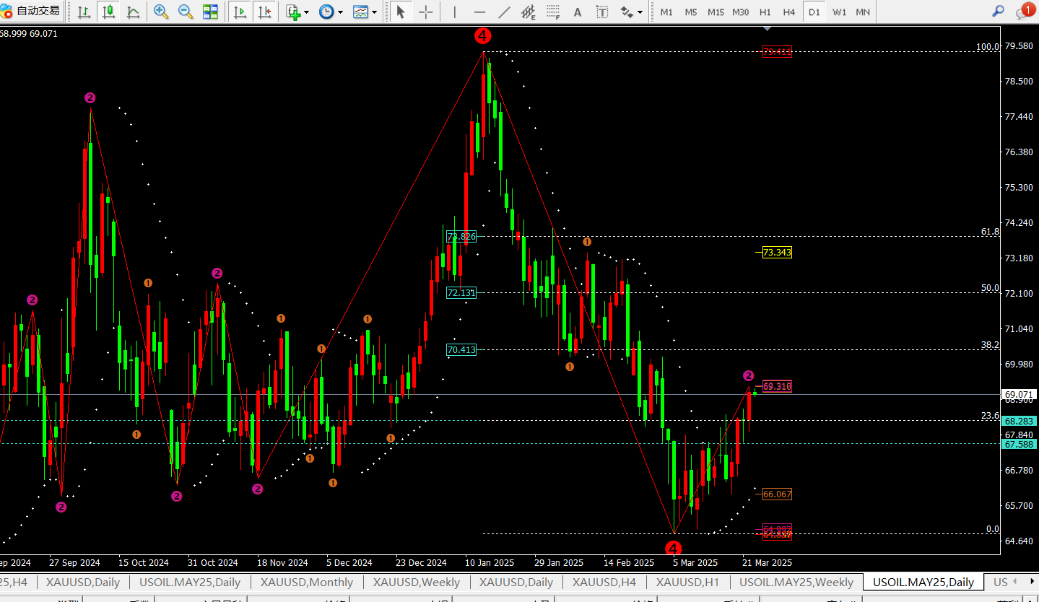Screen dimensions: 1039x602
Task: Open the periodicity clock dropdown arrow
Action: (x=340, y=12)
